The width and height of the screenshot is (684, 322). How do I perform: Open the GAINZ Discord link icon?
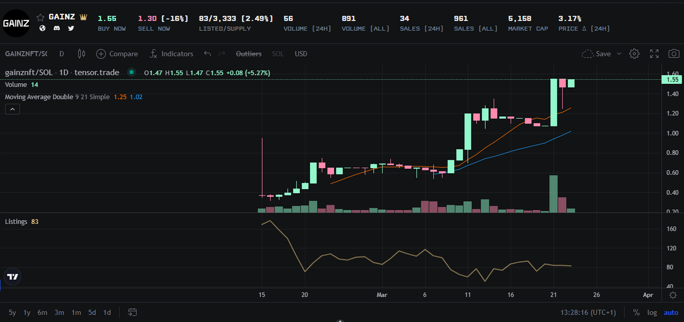[56, 28]
